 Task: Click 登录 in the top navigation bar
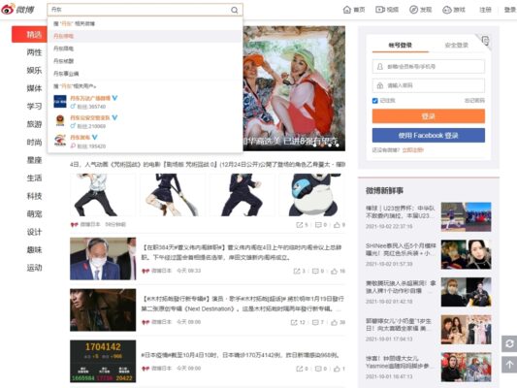(x=510, y=10)
